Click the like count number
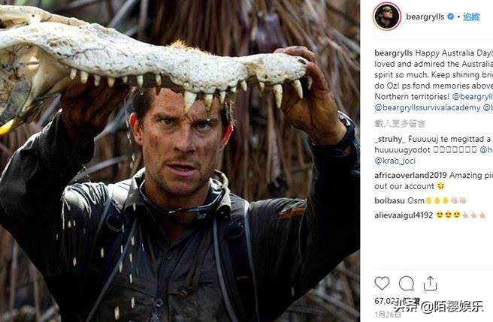This screenshot has width=493, height=322. pyautogui.click(x=386, y=302)
